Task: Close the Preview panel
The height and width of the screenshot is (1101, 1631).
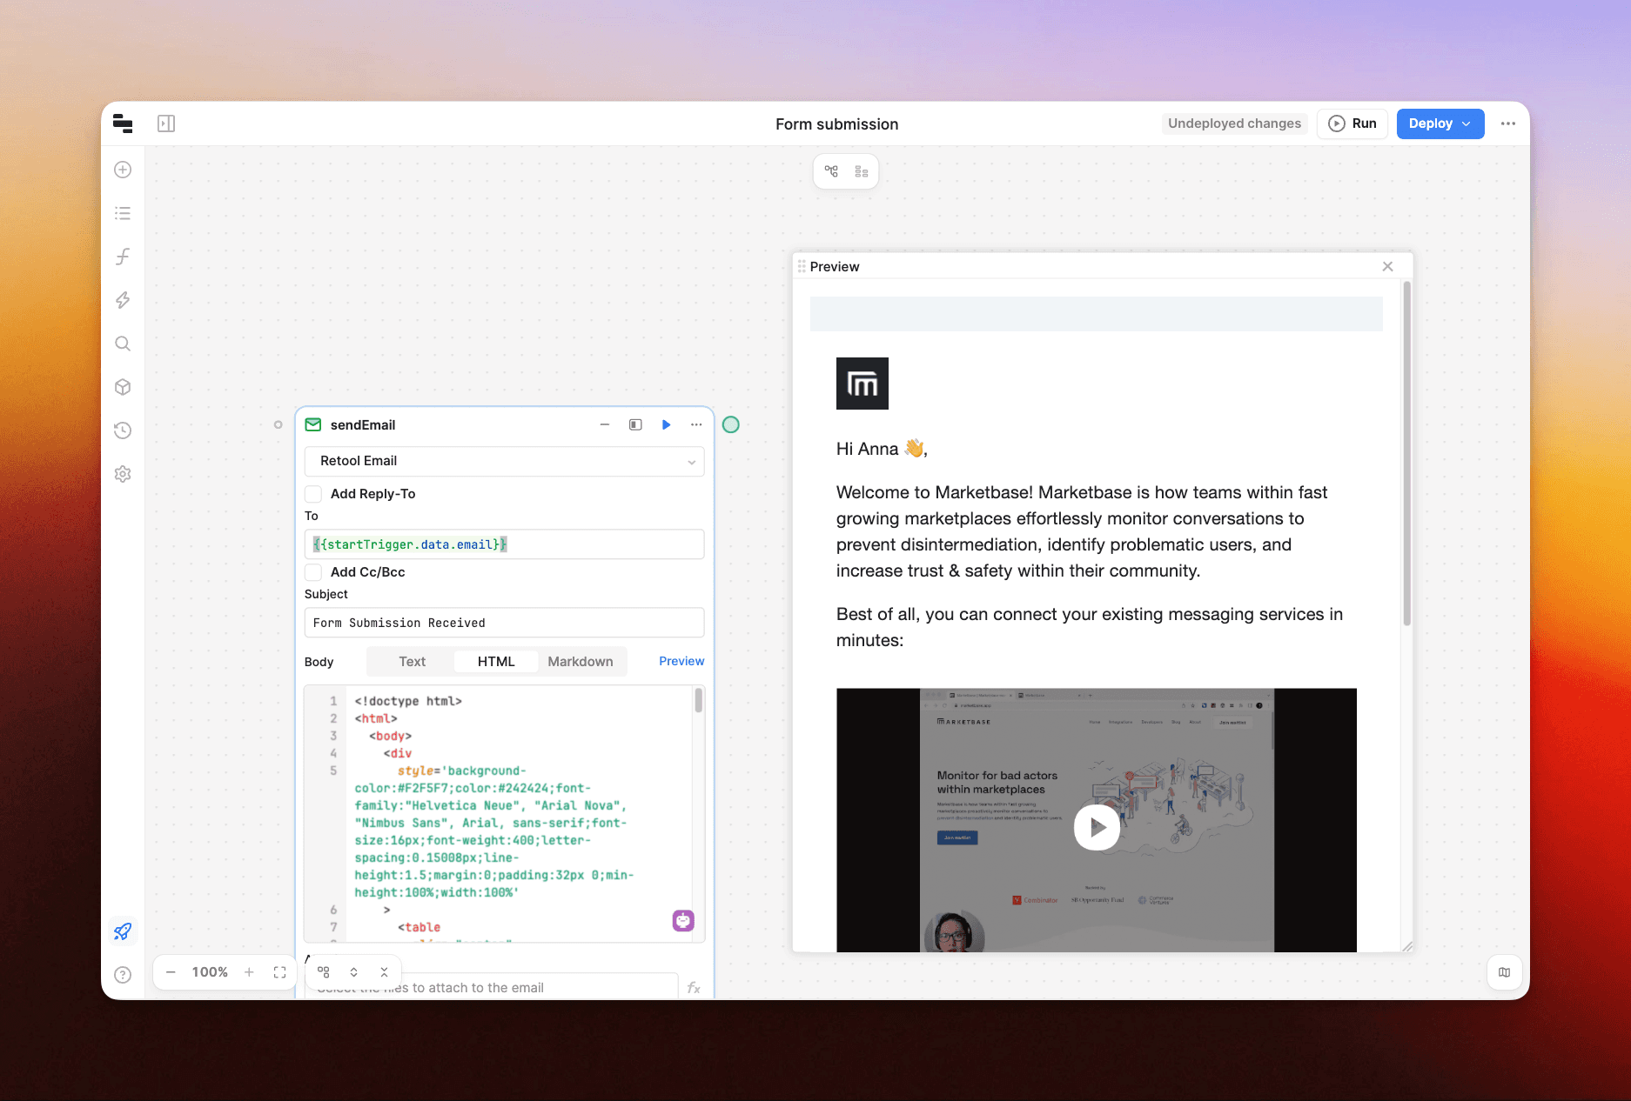Action: (x=1388, y=266)
